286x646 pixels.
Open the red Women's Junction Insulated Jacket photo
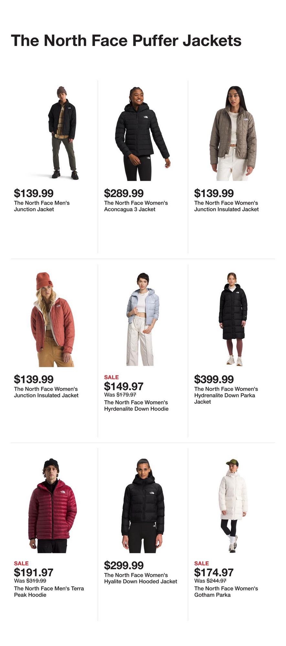(52, 319)
